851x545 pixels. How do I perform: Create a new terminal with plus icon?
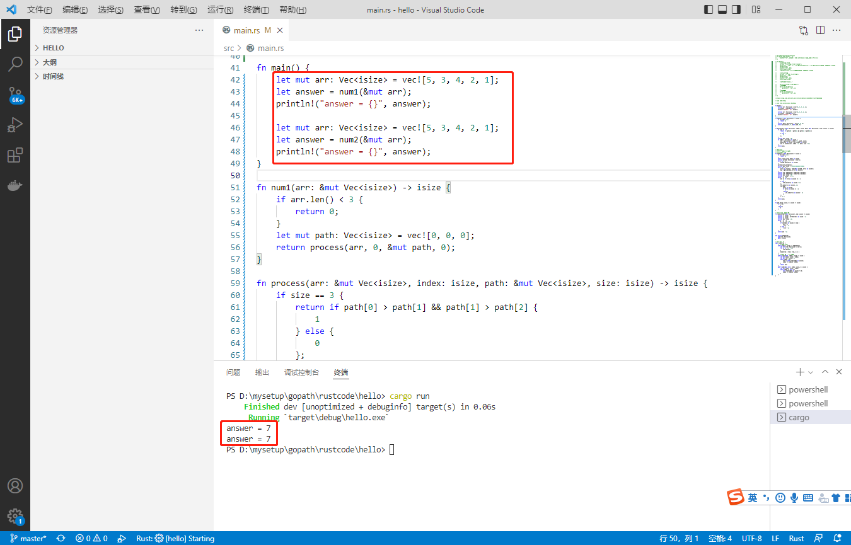pos(800,372)
